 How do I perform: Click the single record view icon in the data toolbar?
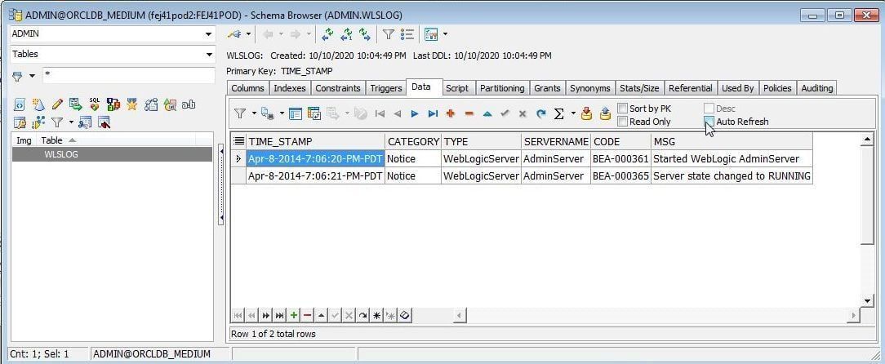pos(296,114)
